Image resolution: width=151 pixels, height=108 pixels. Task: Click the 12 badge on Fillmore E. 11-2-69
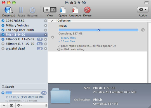point(40,39)
